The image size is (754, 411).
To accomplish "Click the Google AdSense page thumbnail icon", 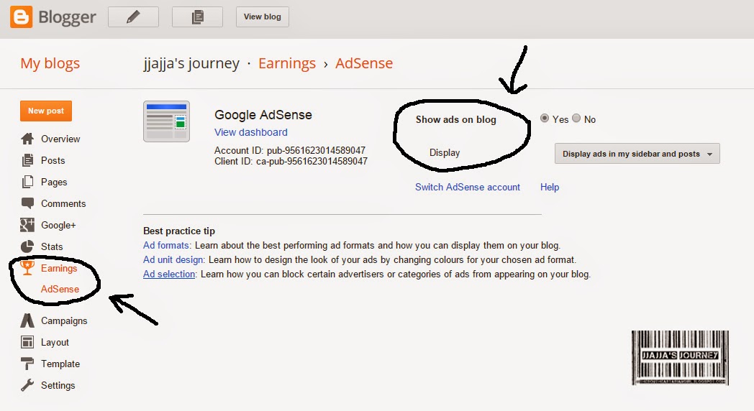I will point(166,121).
